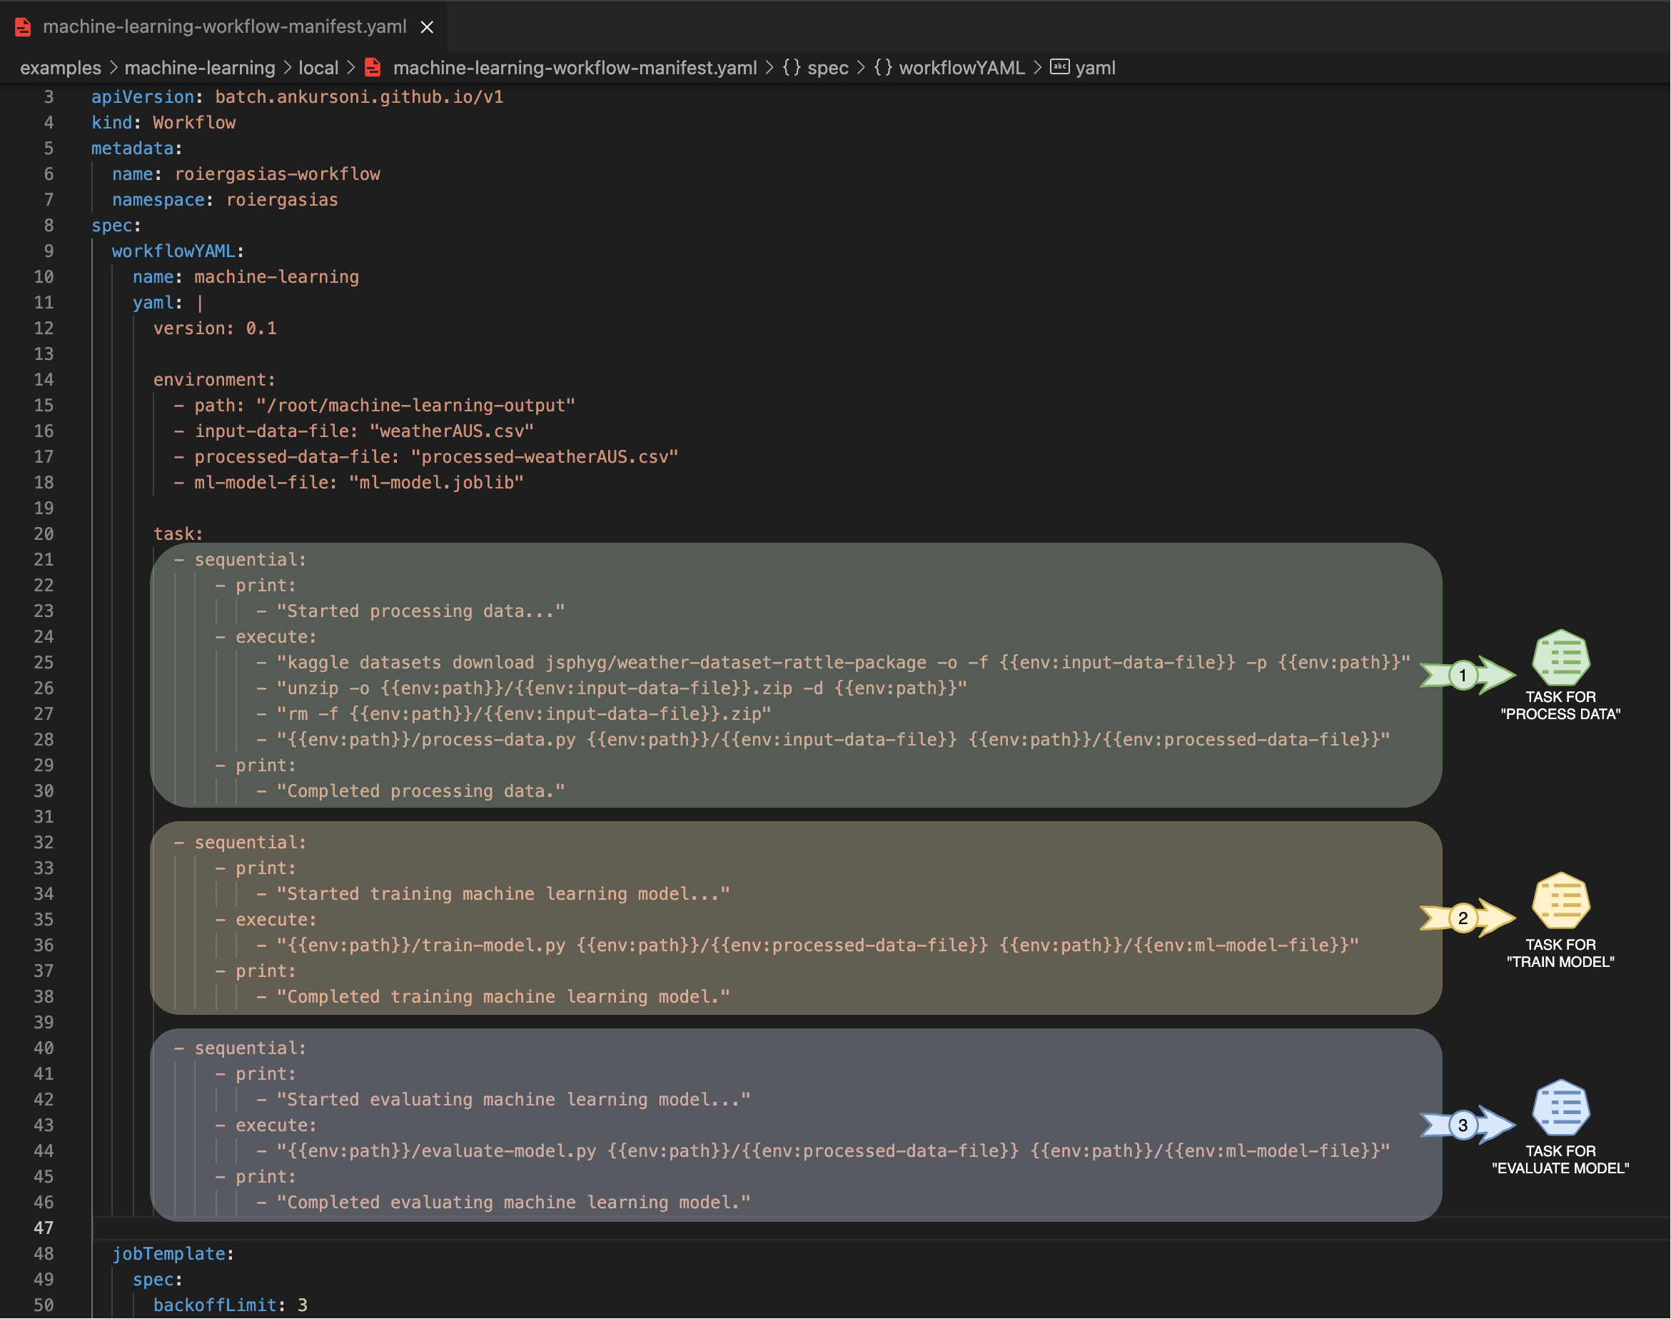This screenshot has height=1319, width=1671.
Task: Click the green Process Data task icon
Action: click(x=1560, y=657)
